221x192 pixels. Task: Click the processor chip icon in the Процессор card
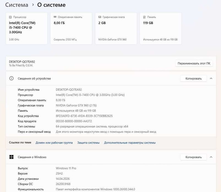(10, 17)
